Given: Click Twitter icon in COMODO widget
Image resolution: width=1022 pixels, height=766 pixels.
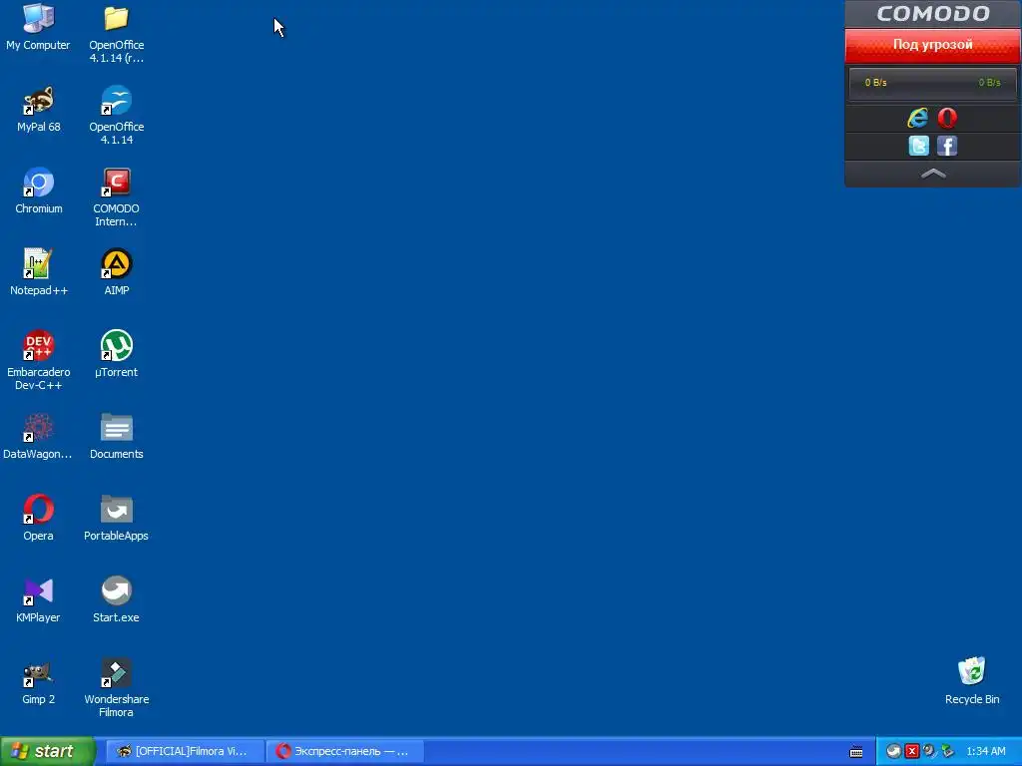Looking at the screenshot, I should 918,146.
